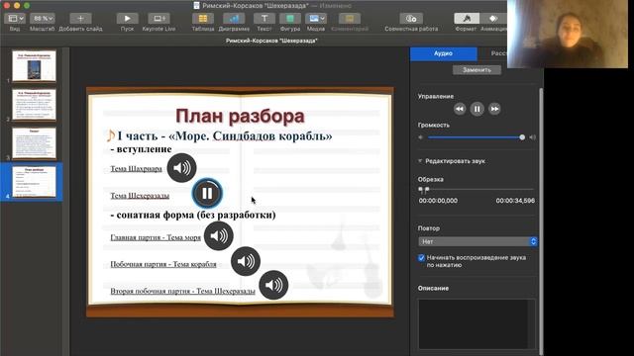The width and height of the screenshot is (634, 356).
Task: Select slide 2 thumbnail in navigator
Action: click(34, 105)
